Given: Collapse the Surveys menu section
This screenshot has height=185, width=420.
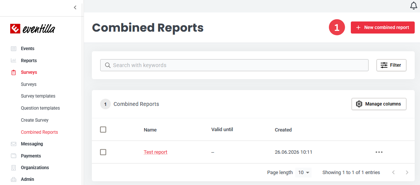Looking at the screenshot, I should [x=29, y=72].
